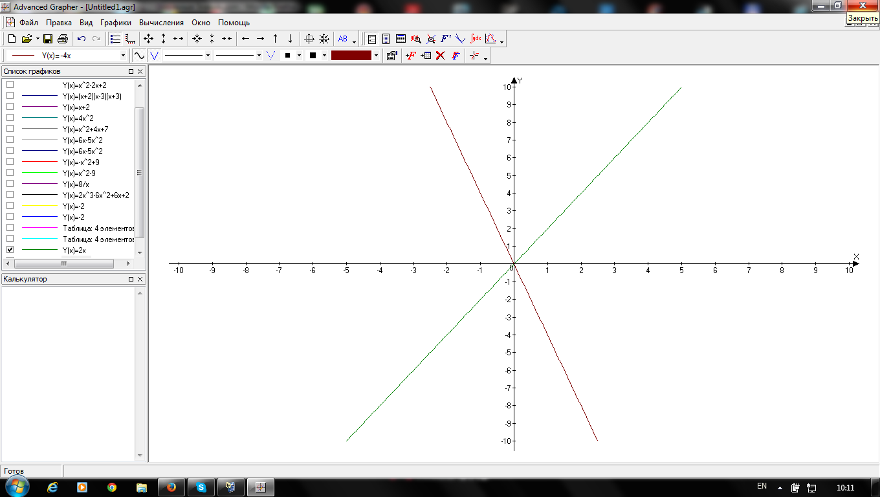
Task: Enable the Y(x)=x+2 graph checkbox
Action: [10, 107]
